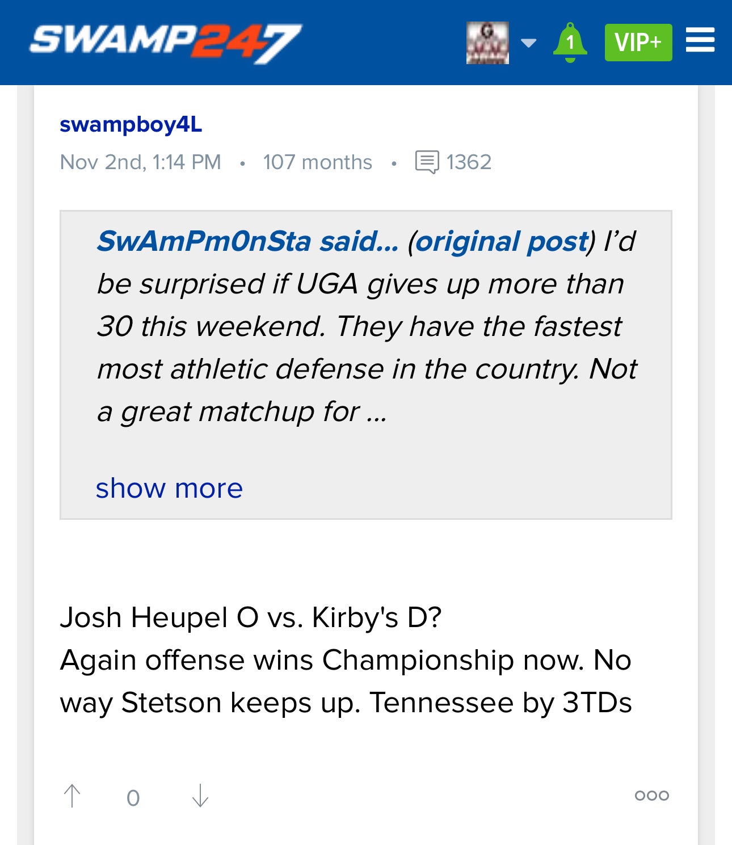Open the Swamp247 home logo
732x845 pixels.
tap(165, 43)
